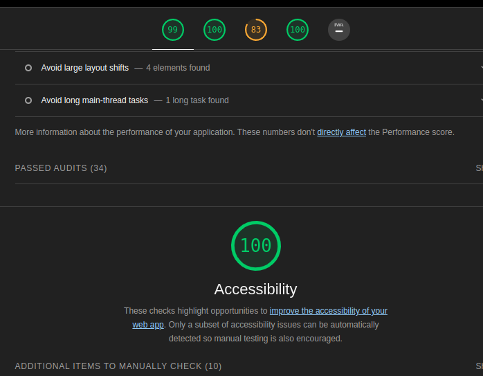
Task: Click the 1 long task found text
Action: [x=197, y=100]
